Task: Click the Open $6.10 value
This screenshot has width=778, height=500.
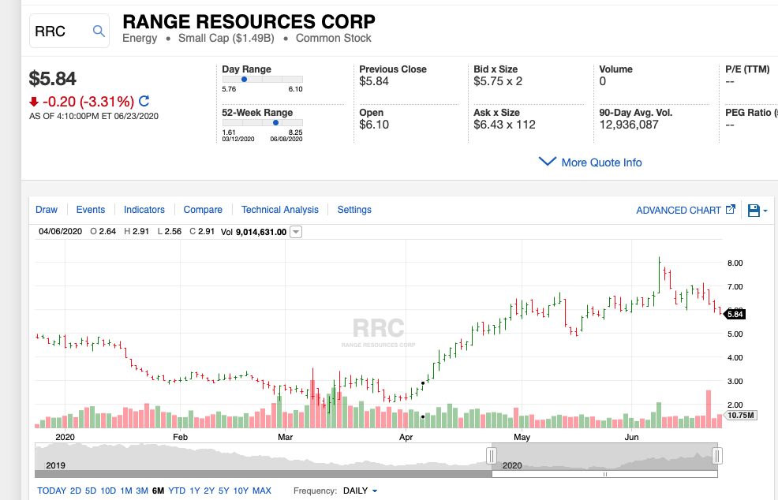Action: click(374, 125)
